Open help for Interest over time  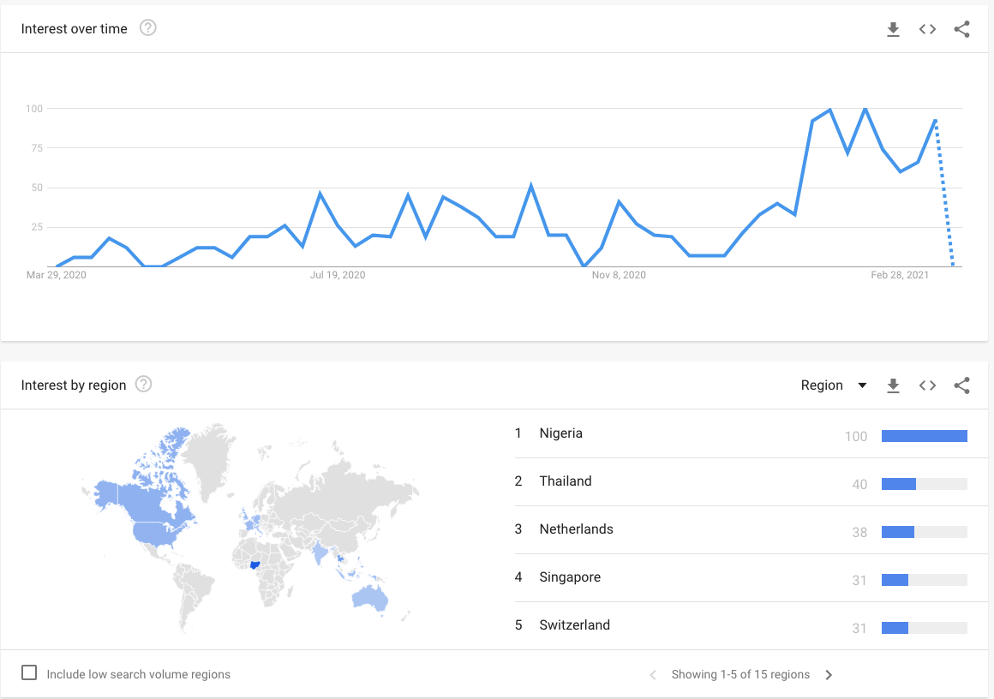pyautogui.click(x=147, y=28)
